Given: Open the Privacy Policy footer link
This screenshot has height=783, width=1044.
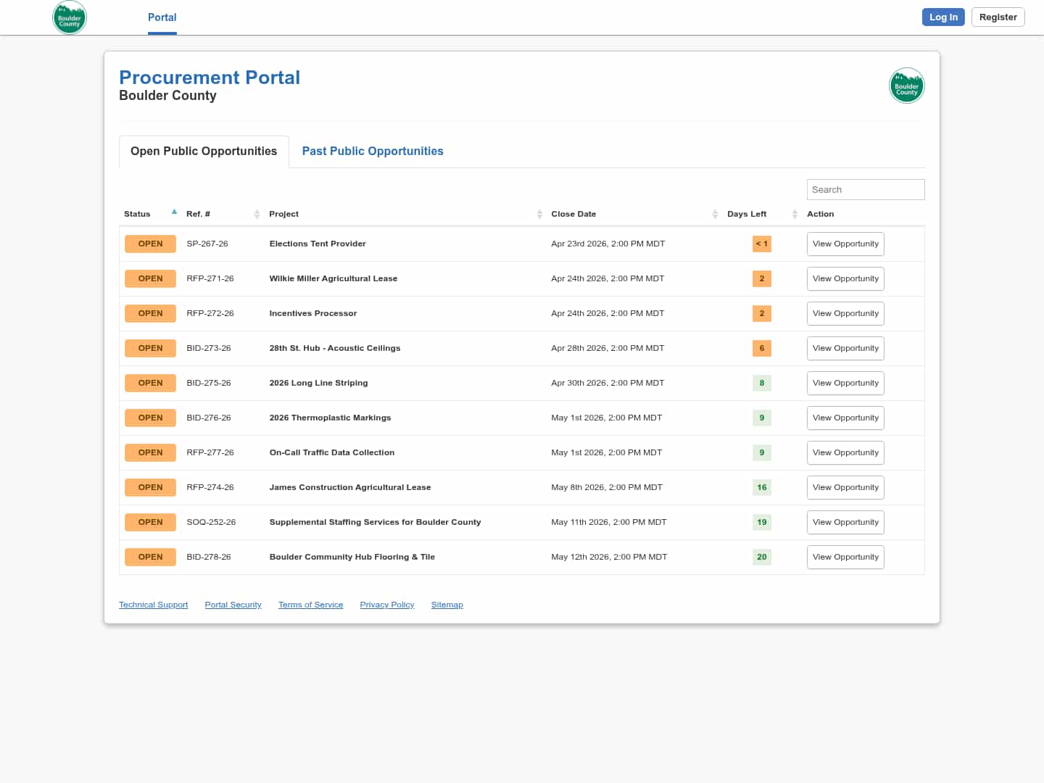Looking at the screenshot, I should (x=386, y=605).
